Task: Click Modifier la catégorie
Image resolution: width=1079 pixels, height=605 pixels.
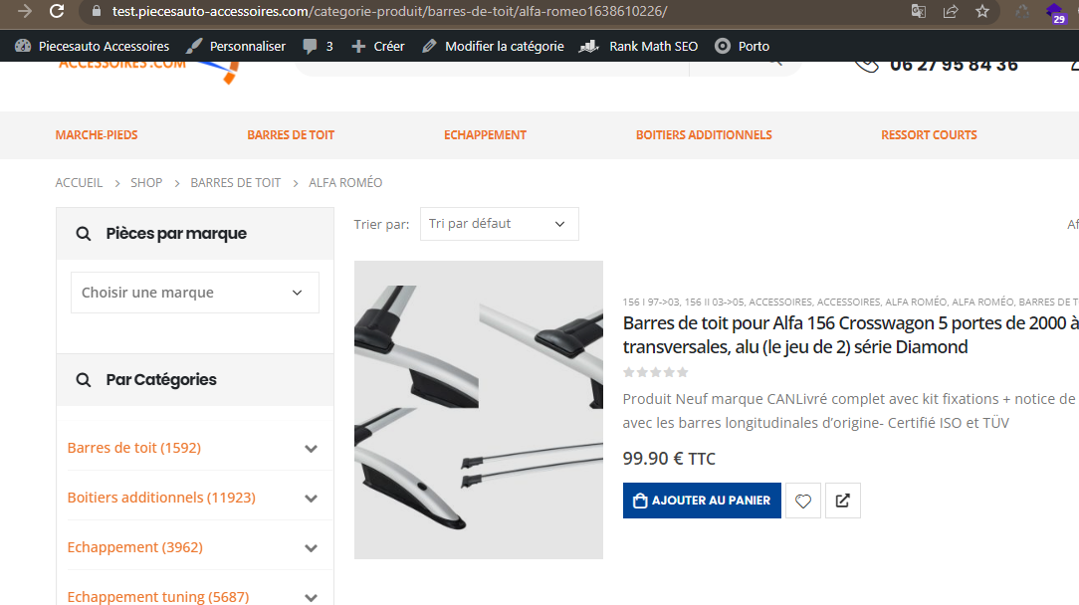Action: pos(493,46)
